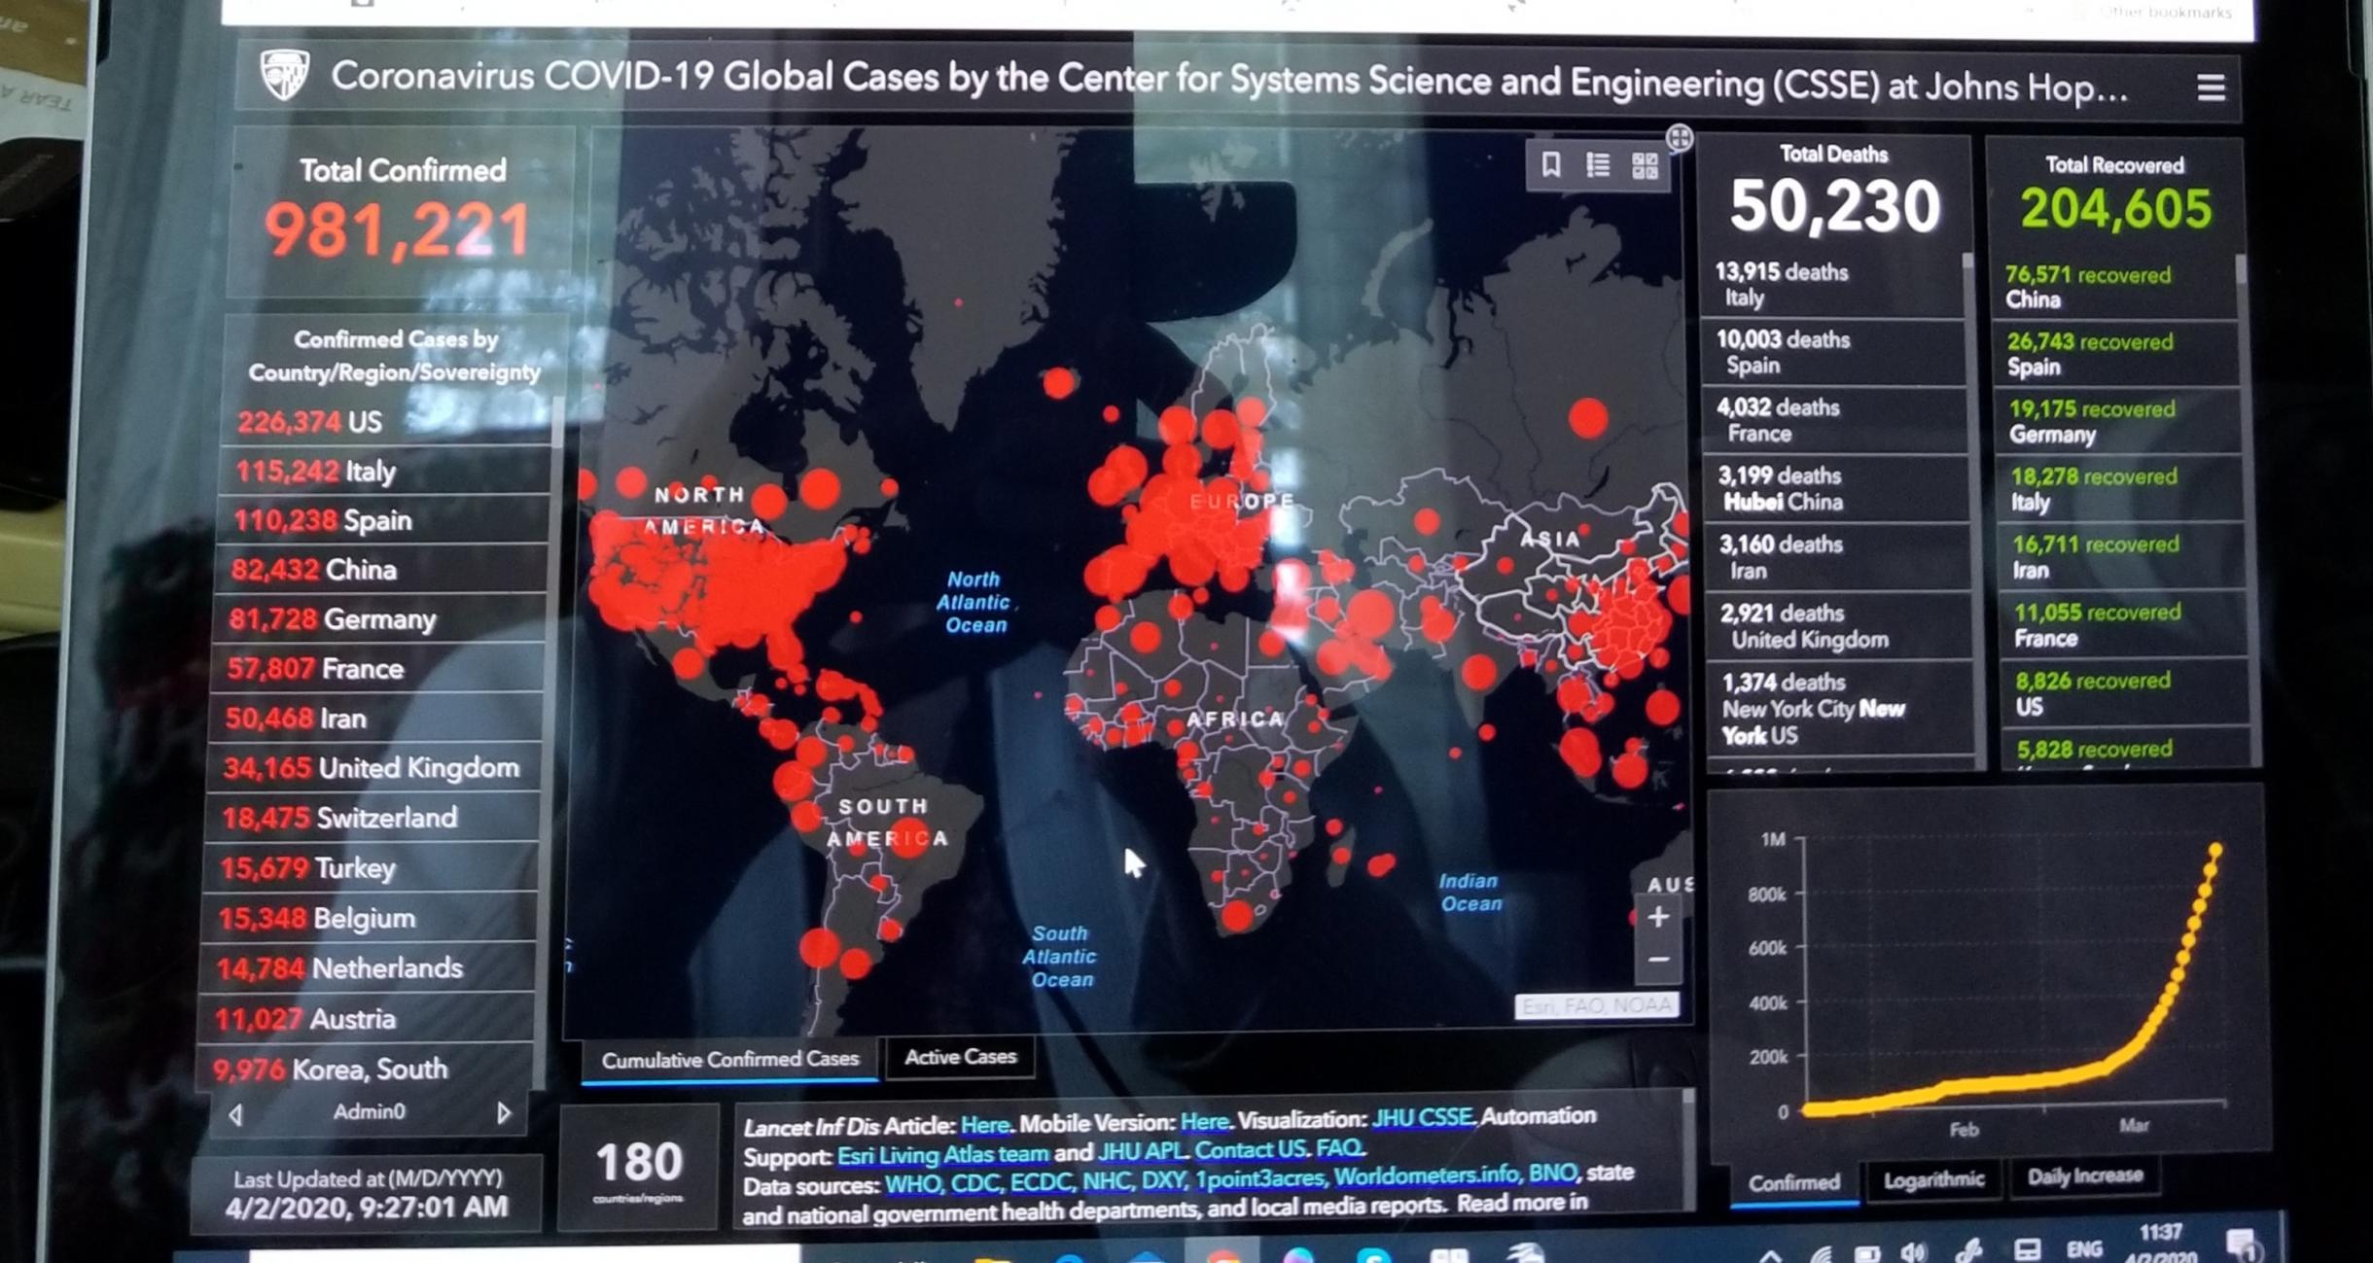
Task: Select France 57,807 in confirmed list
Action: click(377, 669)
